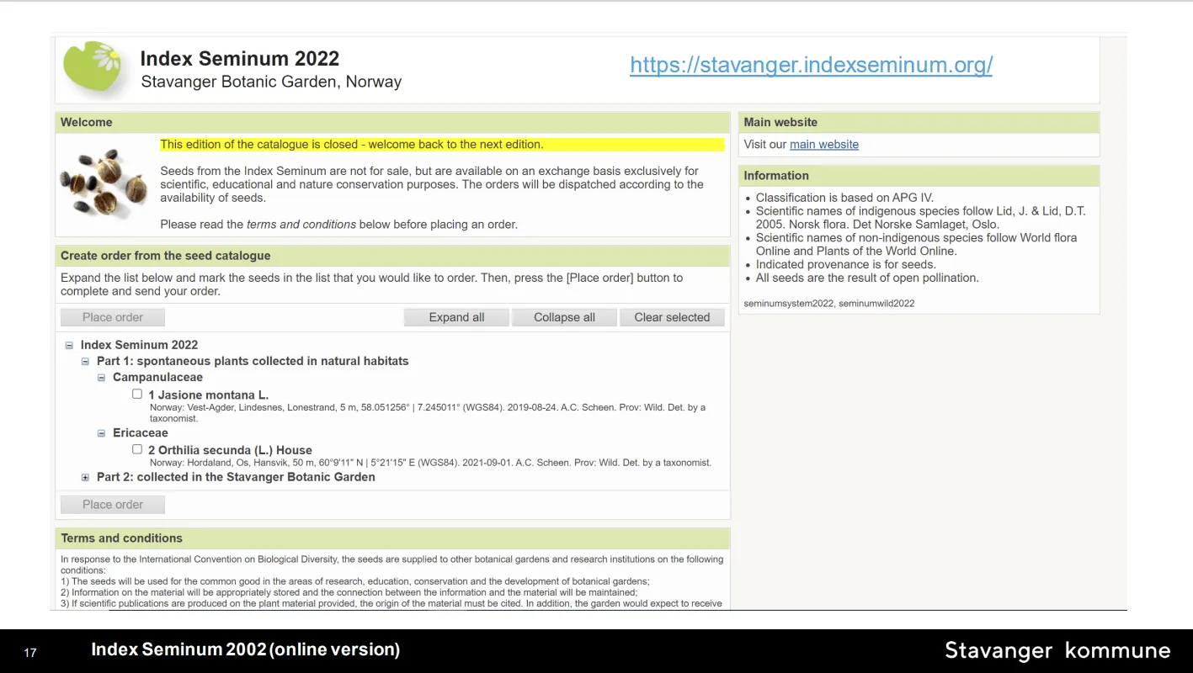The image size is (1193, 673).
Task: Click the top Place order button
Action: pyautogui.click(x=113, y=317)
